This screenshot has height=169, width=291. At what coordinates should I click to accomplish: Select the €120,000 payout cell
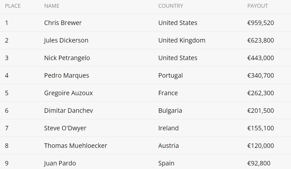pos(261,146)
